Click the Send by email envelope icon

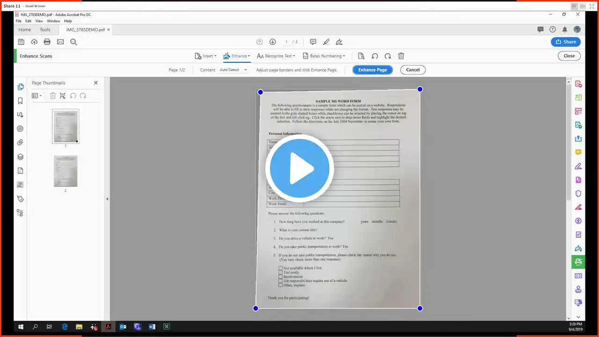[x=60, y=42]
